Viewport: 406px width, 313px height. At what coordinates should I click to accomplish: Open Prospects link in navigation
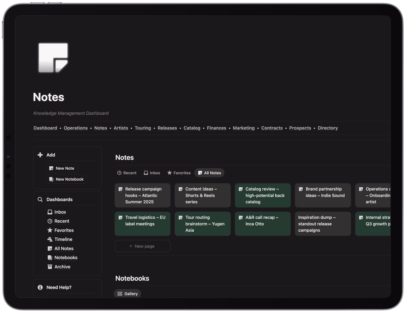coord(300,128)
